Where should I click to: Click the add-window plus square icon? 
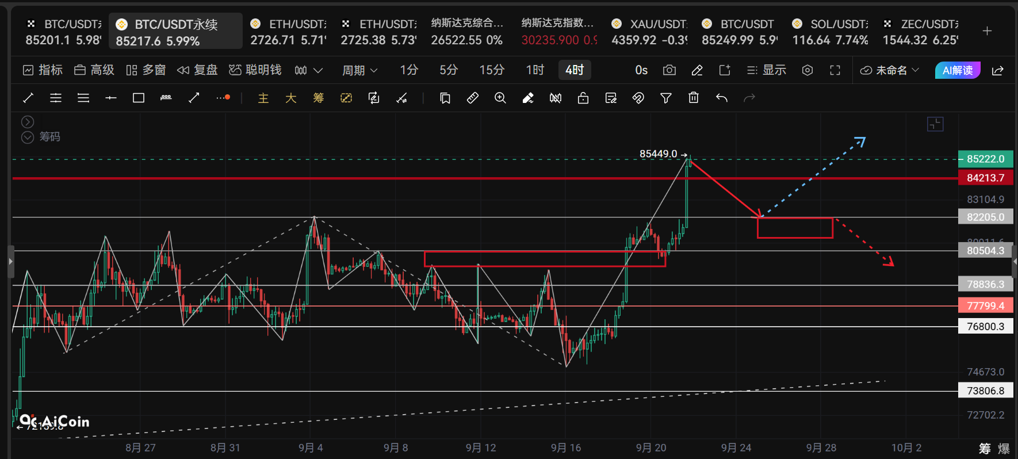(725, 70)
